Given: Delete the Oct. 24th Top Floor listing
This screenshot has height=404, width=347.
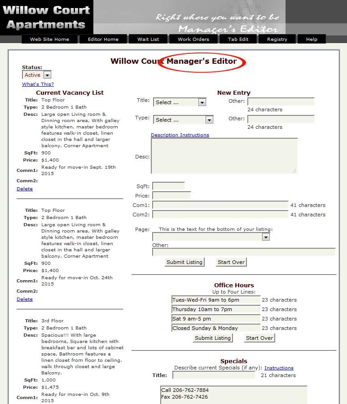Looking at the screenshot, I should [x=25, y=299].
